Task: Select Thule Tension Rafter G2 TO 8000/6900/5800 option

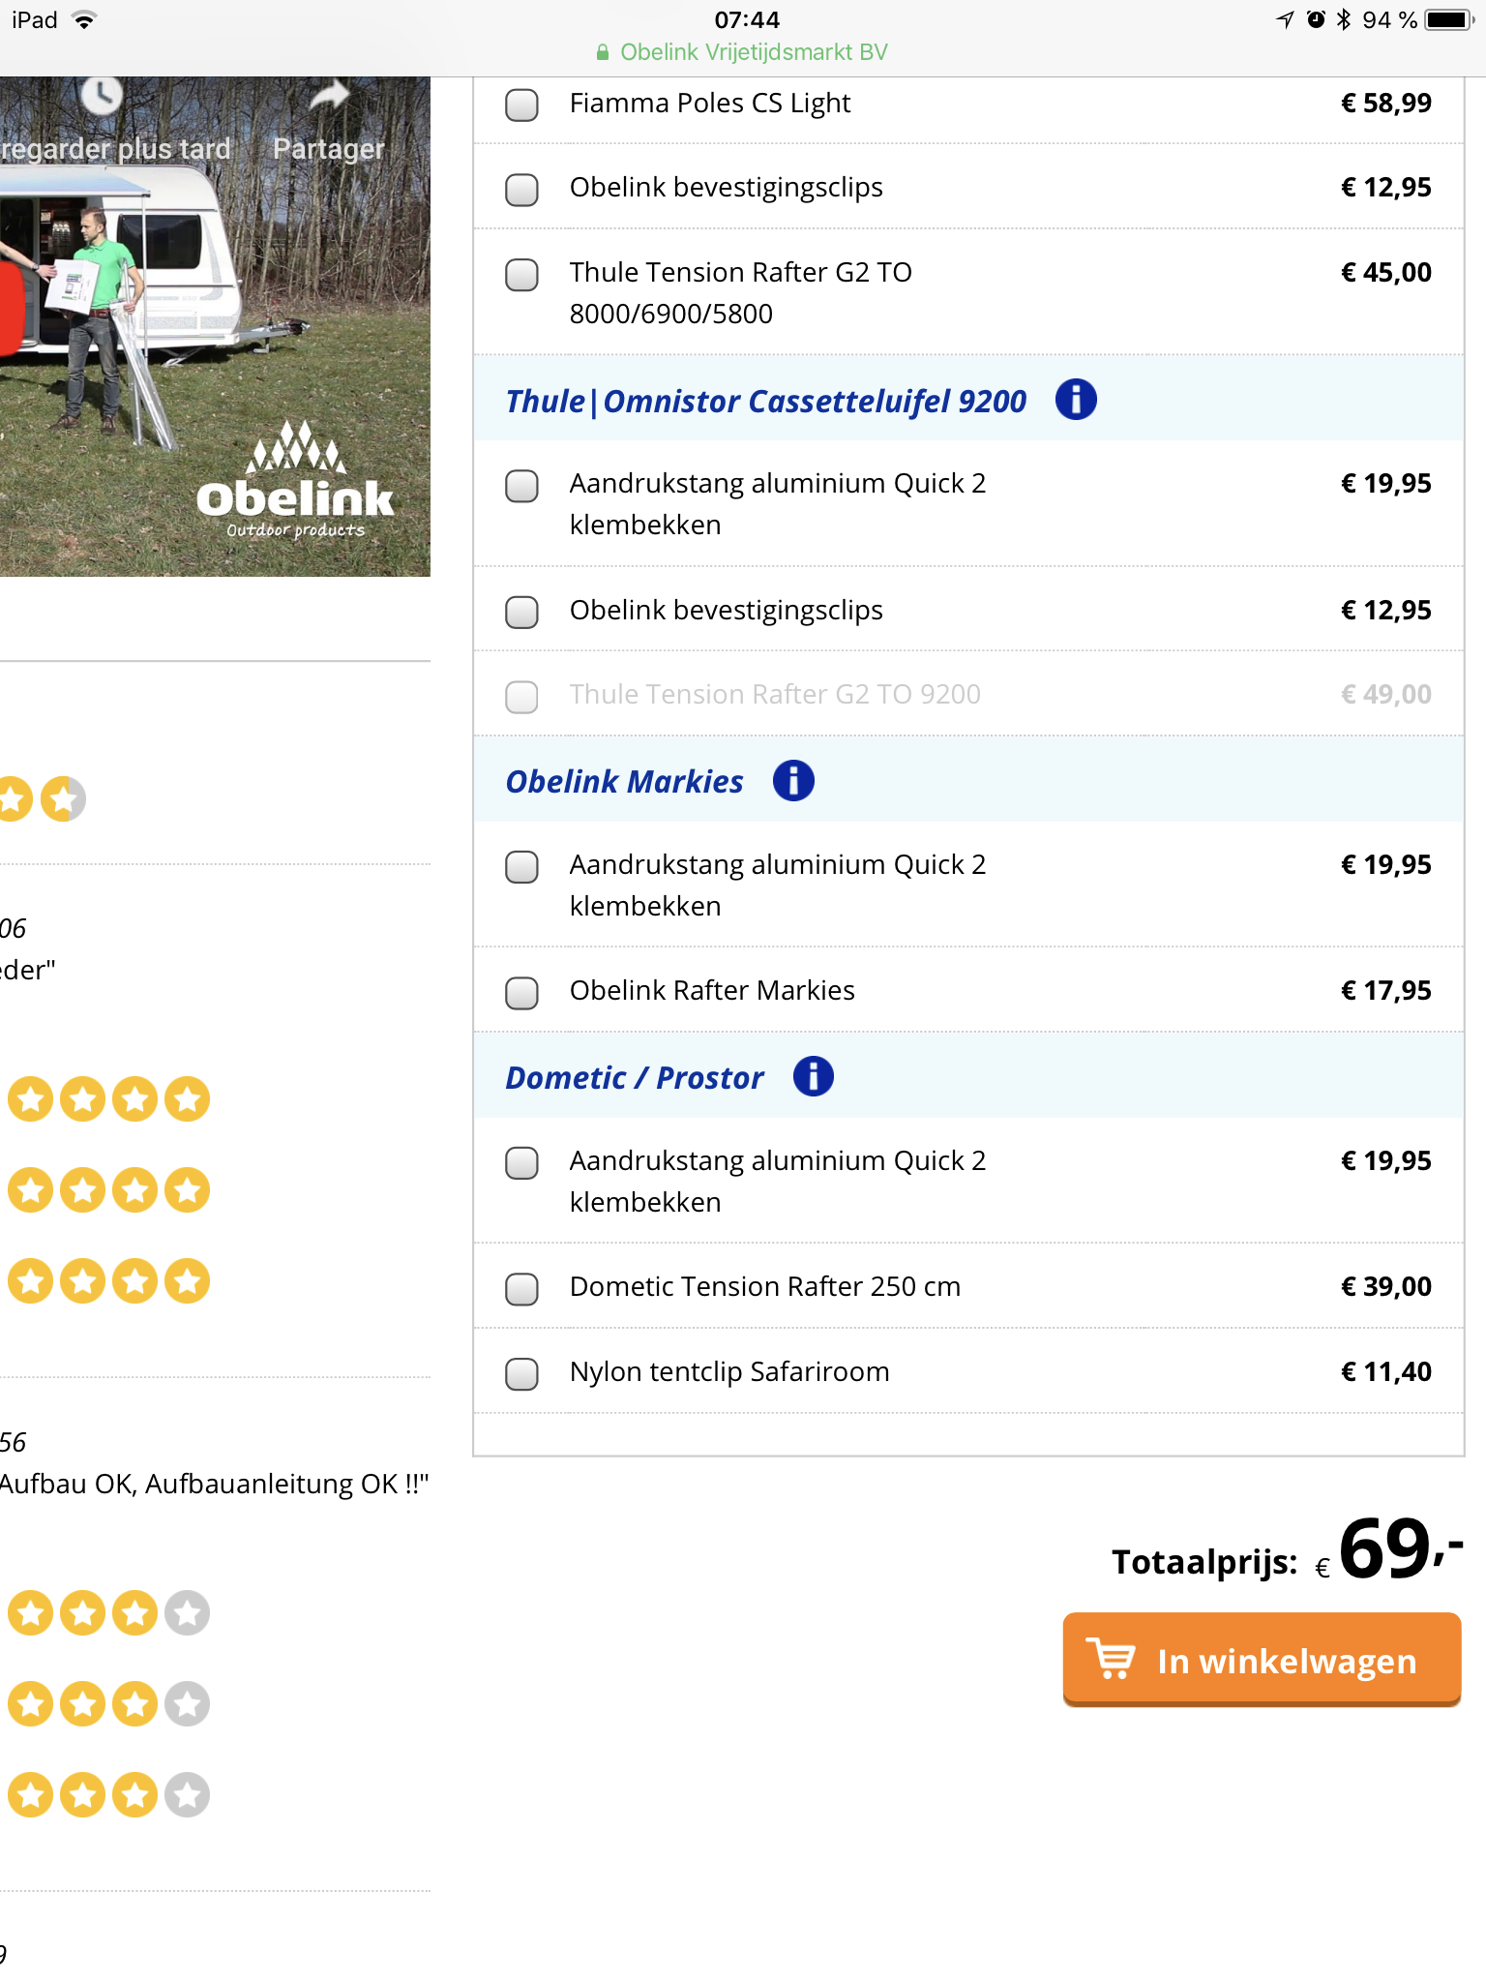Action: click(x=522, y=274)
